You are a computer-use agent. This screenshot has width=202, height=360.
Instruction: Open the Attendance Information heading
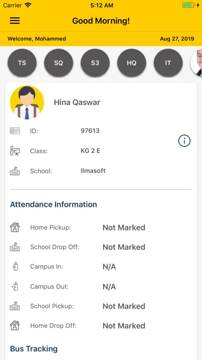tap(54, 204)
